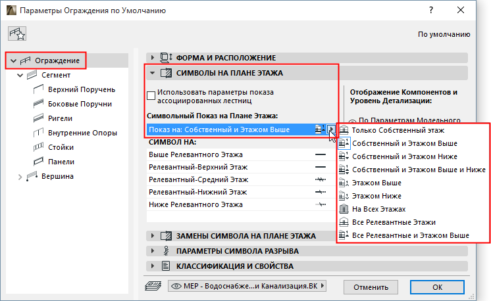The height and width of the screenshot is (301, 491).
Task: Click the Параметры Символа Разрыва icon
Action: (166, 250)
